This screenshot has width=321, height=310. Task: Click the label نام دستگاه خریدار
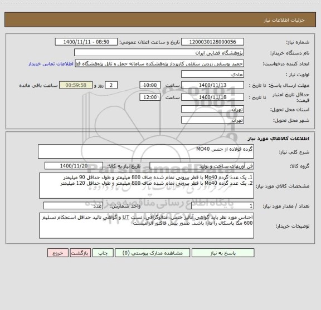(x=290, y=53)
